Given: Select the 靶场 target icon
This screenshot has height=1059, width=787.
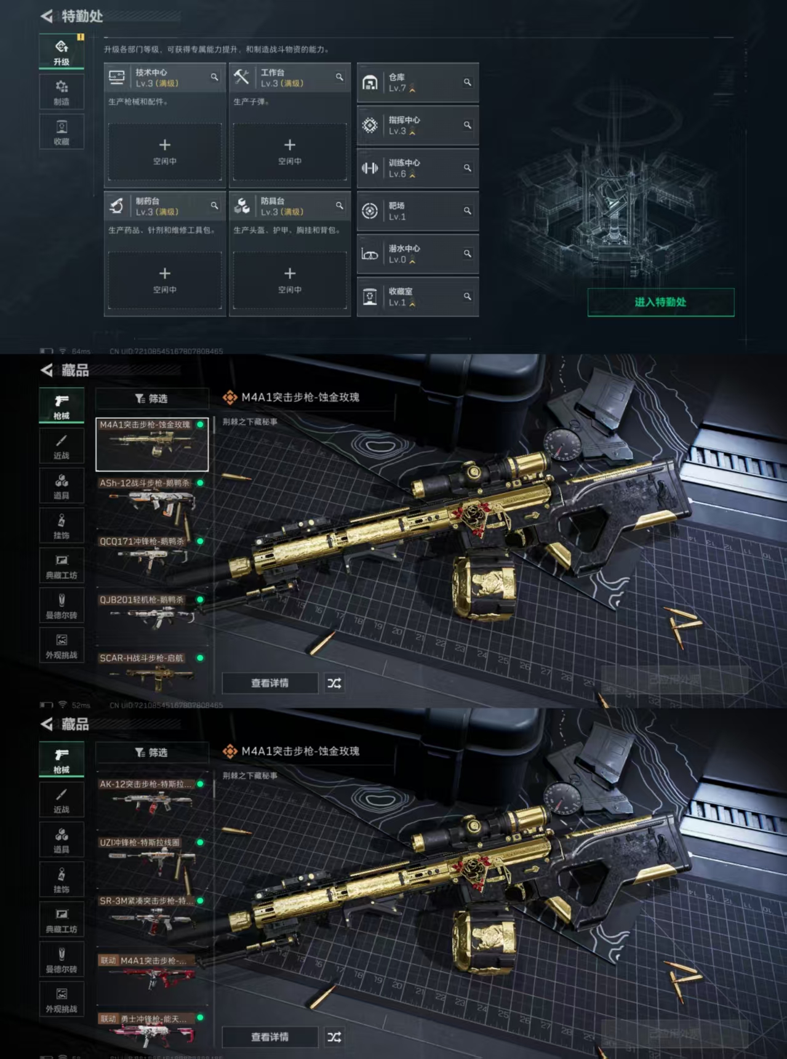Looking at the screenshot, I should click(x=370, y=211).
